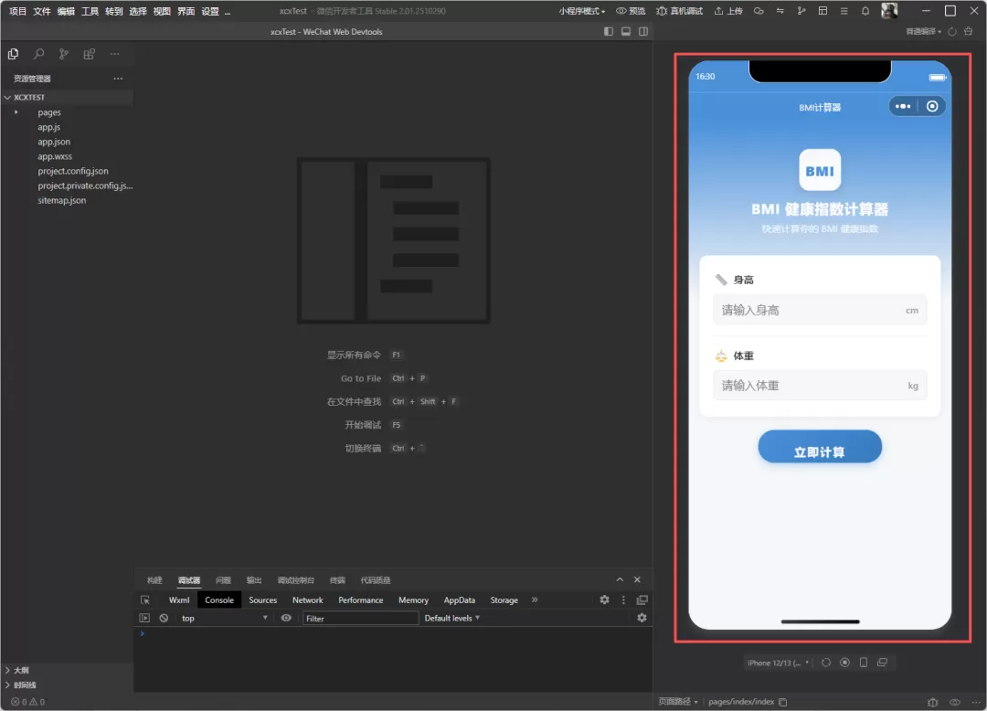Toggle the bottom panel layout icon
This screenshot has width=987, height=711.
pyautogui.click(x=626, y=31)
